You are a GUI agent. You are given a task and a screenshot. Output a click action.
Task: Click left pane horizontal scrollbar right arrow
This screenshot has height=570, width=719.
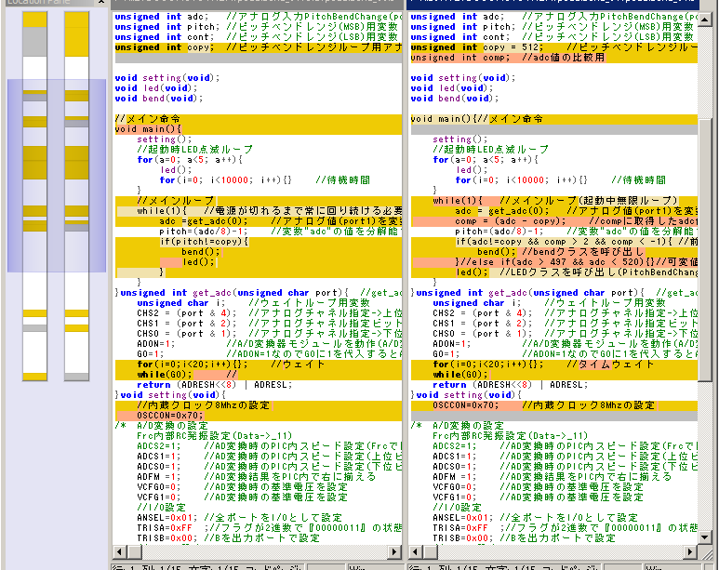coord(394,551)
